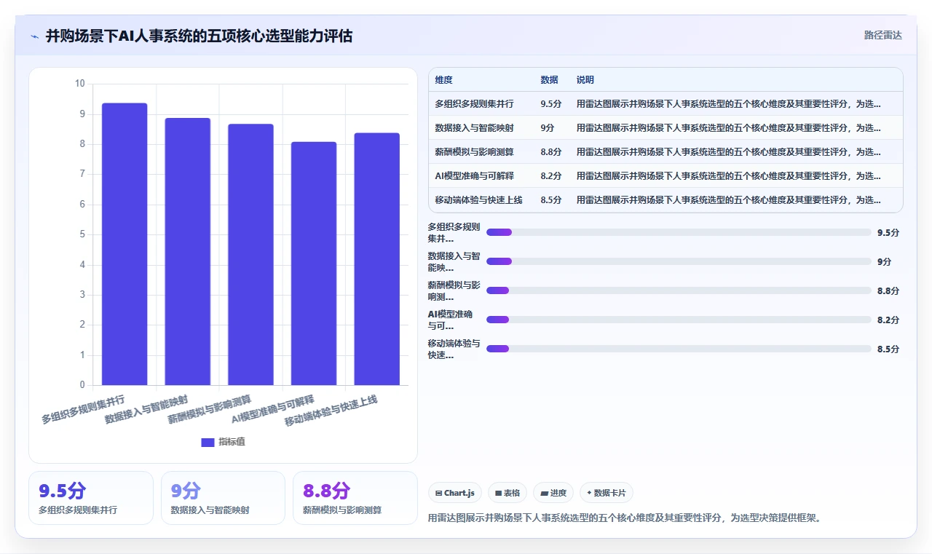Click the 表格 tag chip
This screenshot has height=554, width=932.
tap(508, 493)
